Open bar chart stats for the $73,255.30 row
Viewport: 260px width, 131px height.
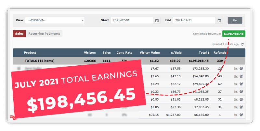tap(236, 69)
